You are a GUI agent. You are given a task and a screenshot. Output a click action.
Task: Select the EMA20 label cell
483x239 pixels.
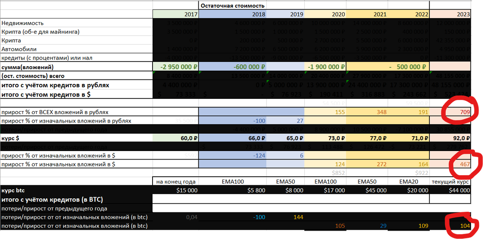[408, 182]
